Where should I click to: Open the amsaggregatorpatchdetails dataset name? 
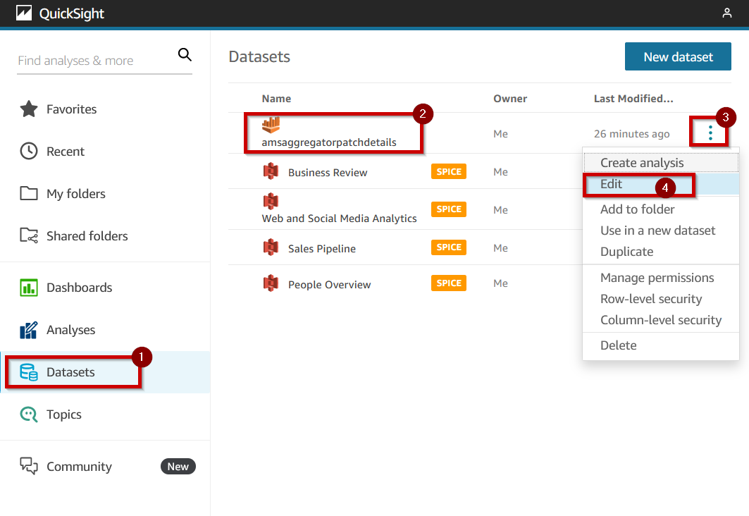click(x=328, y=142)
